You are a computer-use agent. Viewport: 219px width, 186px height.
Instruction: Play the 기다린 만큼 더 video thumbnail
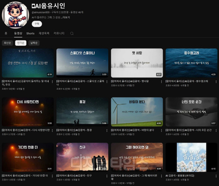[x=28, y=157]
